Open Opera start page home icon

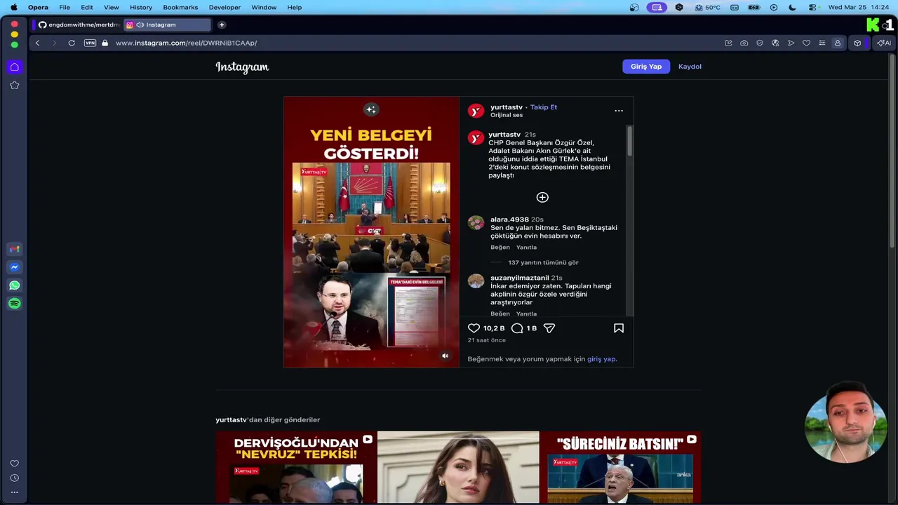pos(14,67)
